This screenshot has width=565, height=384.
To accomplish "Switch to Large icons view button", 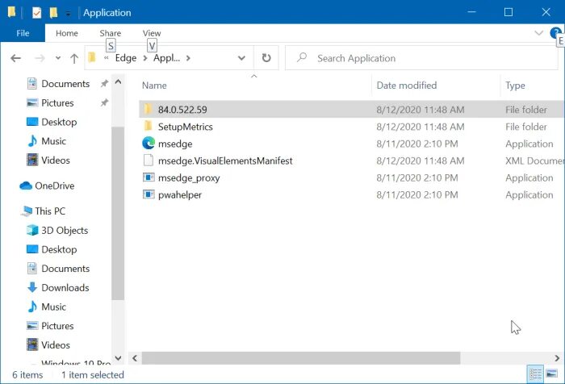I will point(551,374).
